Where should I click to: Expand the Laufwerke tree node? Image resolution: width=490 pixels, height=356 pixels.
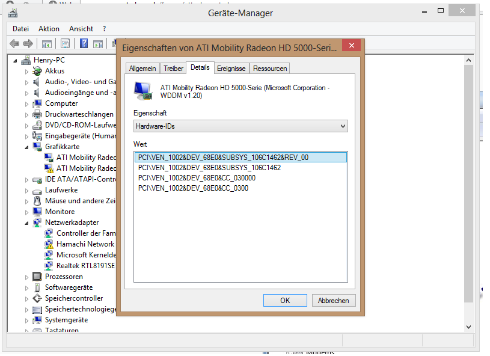point(26,191)
